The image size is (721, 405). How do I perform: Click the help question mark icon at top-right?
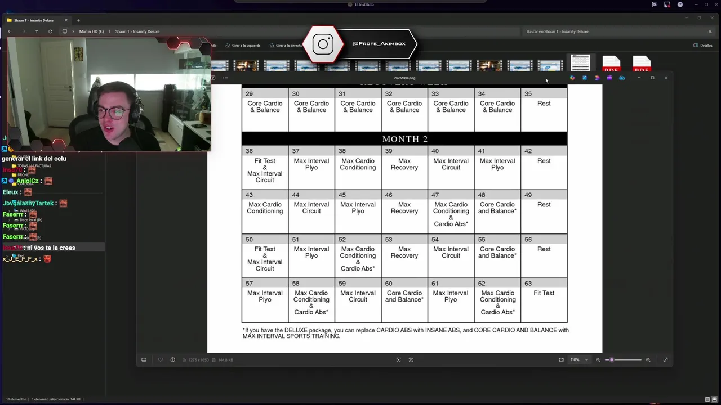(680, 4)
